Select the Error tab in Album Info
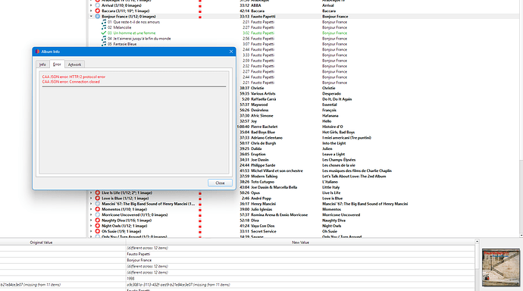This screenshot has height=291, width=523. 57,64
